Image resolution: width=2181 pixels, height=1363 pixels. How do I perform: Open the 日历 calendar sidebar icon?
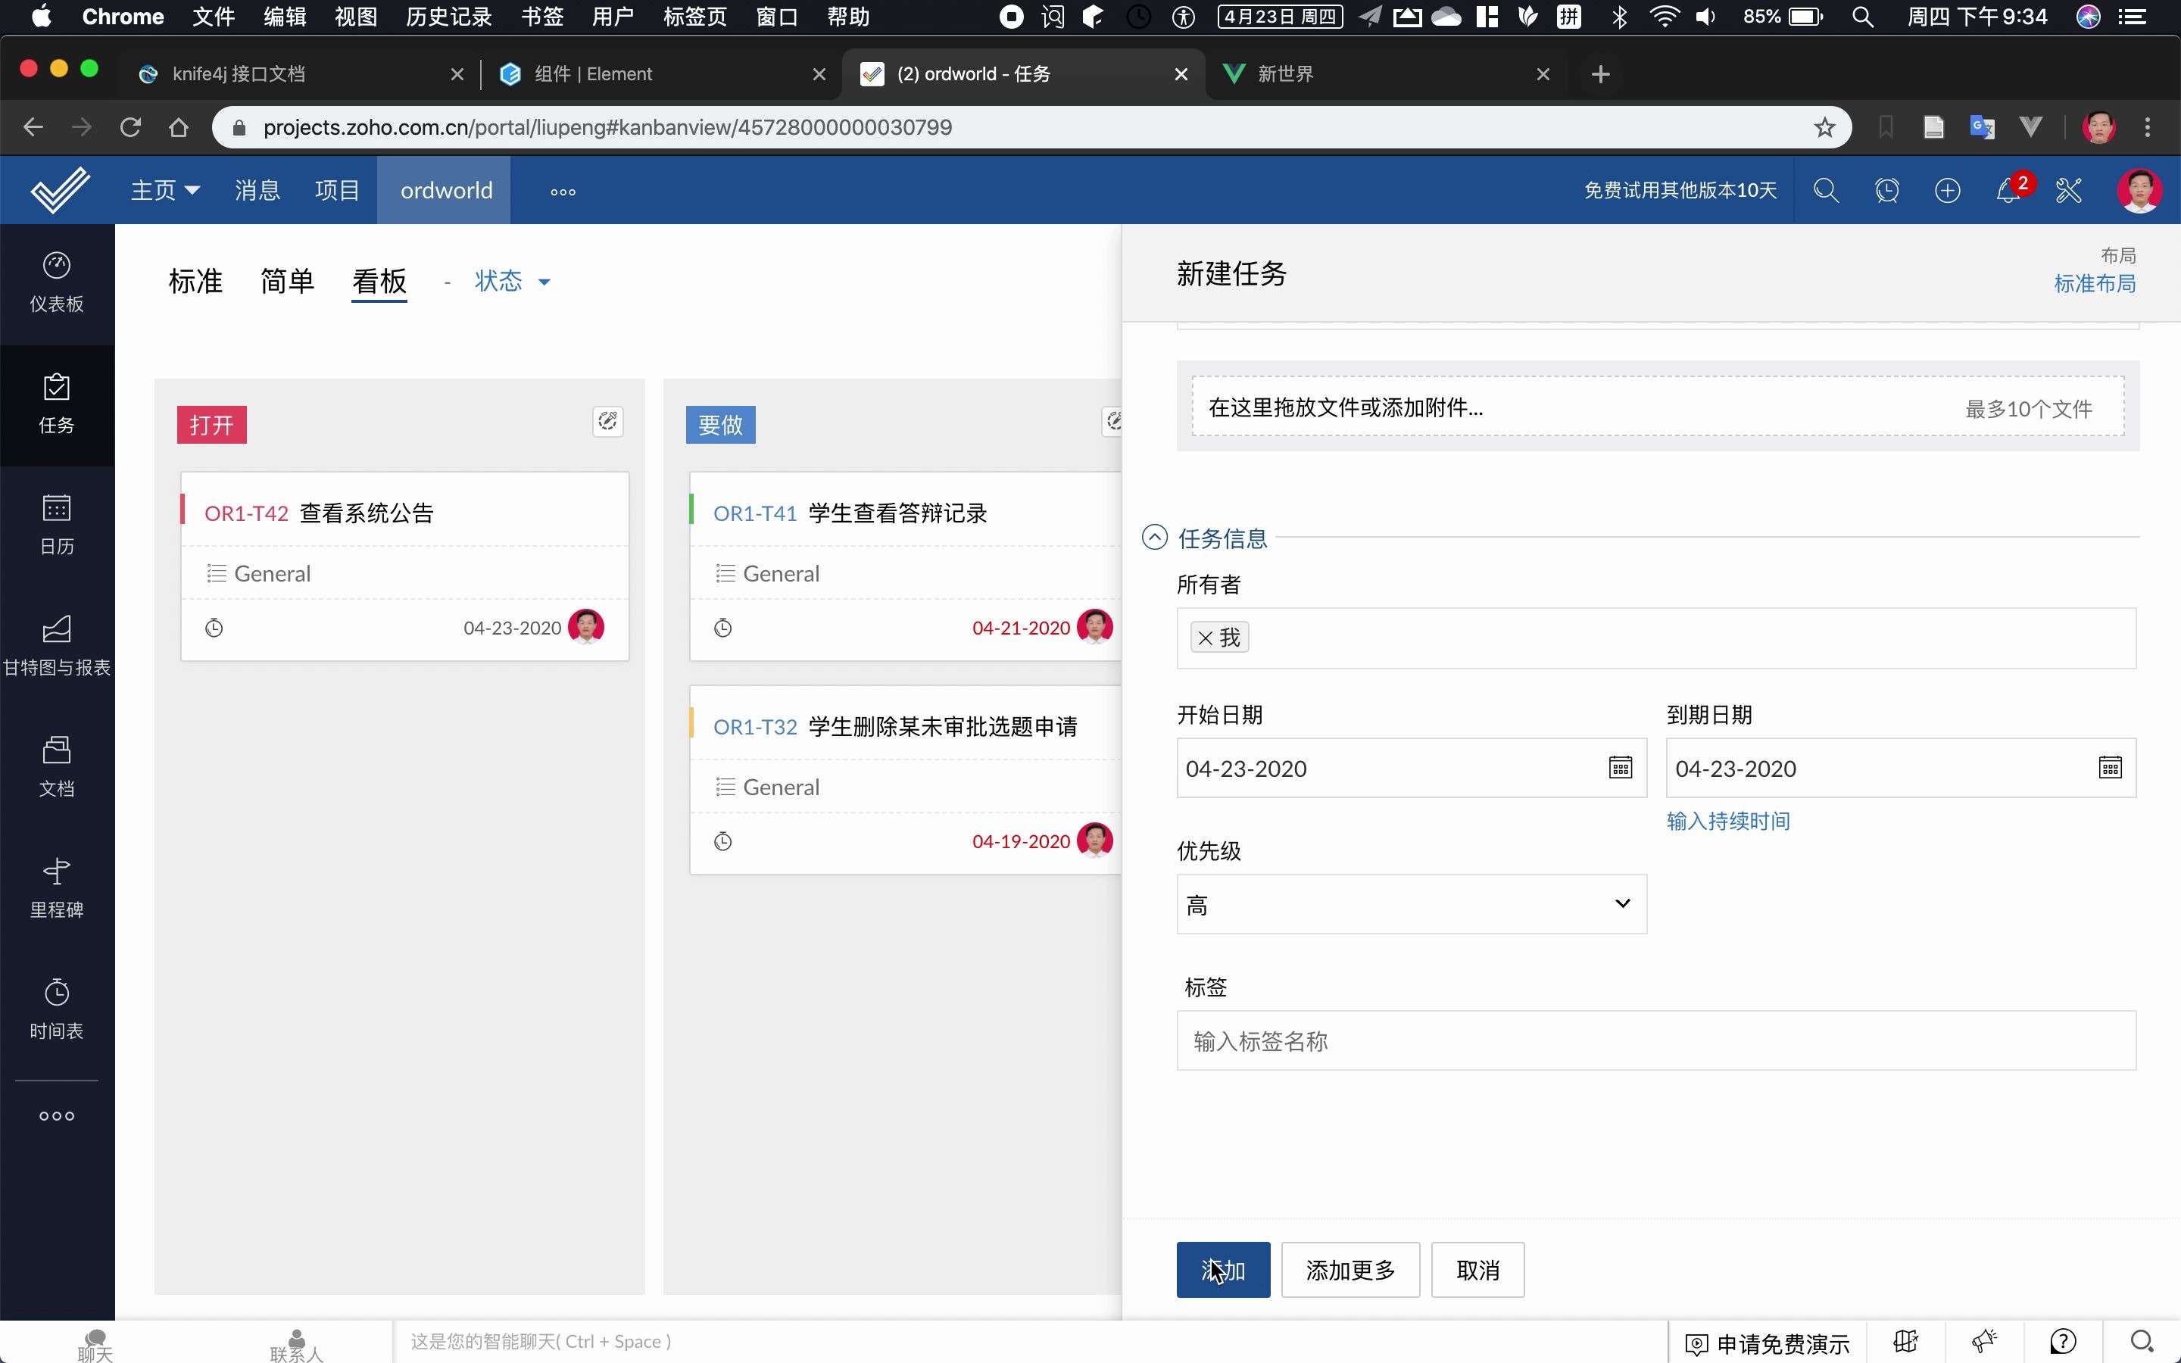click(x=56, y=525)
